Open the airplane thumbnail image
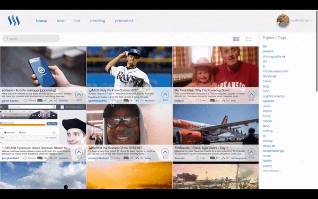The height and width of the screenshot is (199, 318). (x=216, y=125)
